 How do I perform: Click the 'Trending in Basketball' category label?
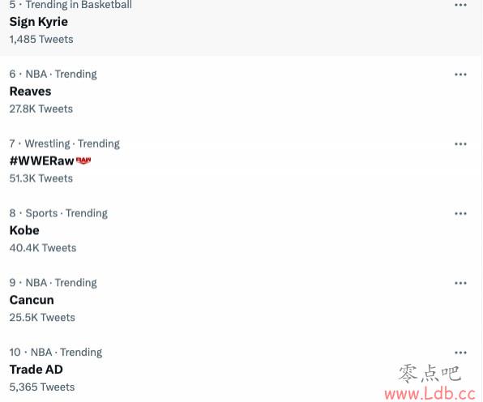click(79, 5)
